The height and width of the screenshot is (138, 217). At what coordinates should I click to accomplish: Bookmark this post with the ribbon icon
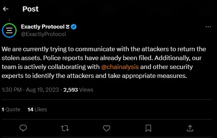(148, 128)
